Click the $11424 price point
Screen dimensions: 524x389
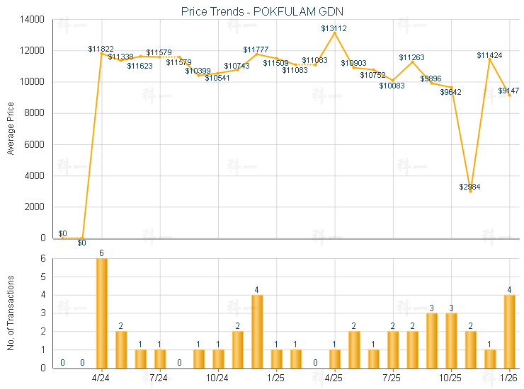click(489, 59)
